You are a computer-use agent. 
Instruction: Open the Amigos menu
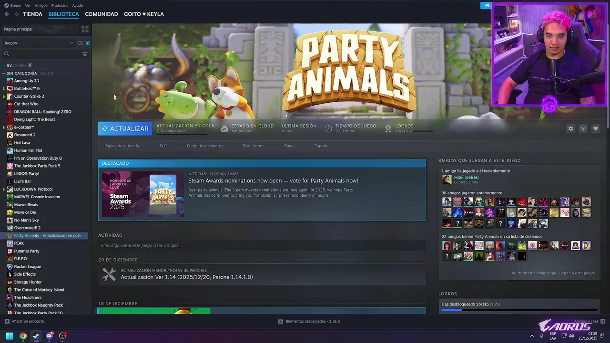coord(41,5)
